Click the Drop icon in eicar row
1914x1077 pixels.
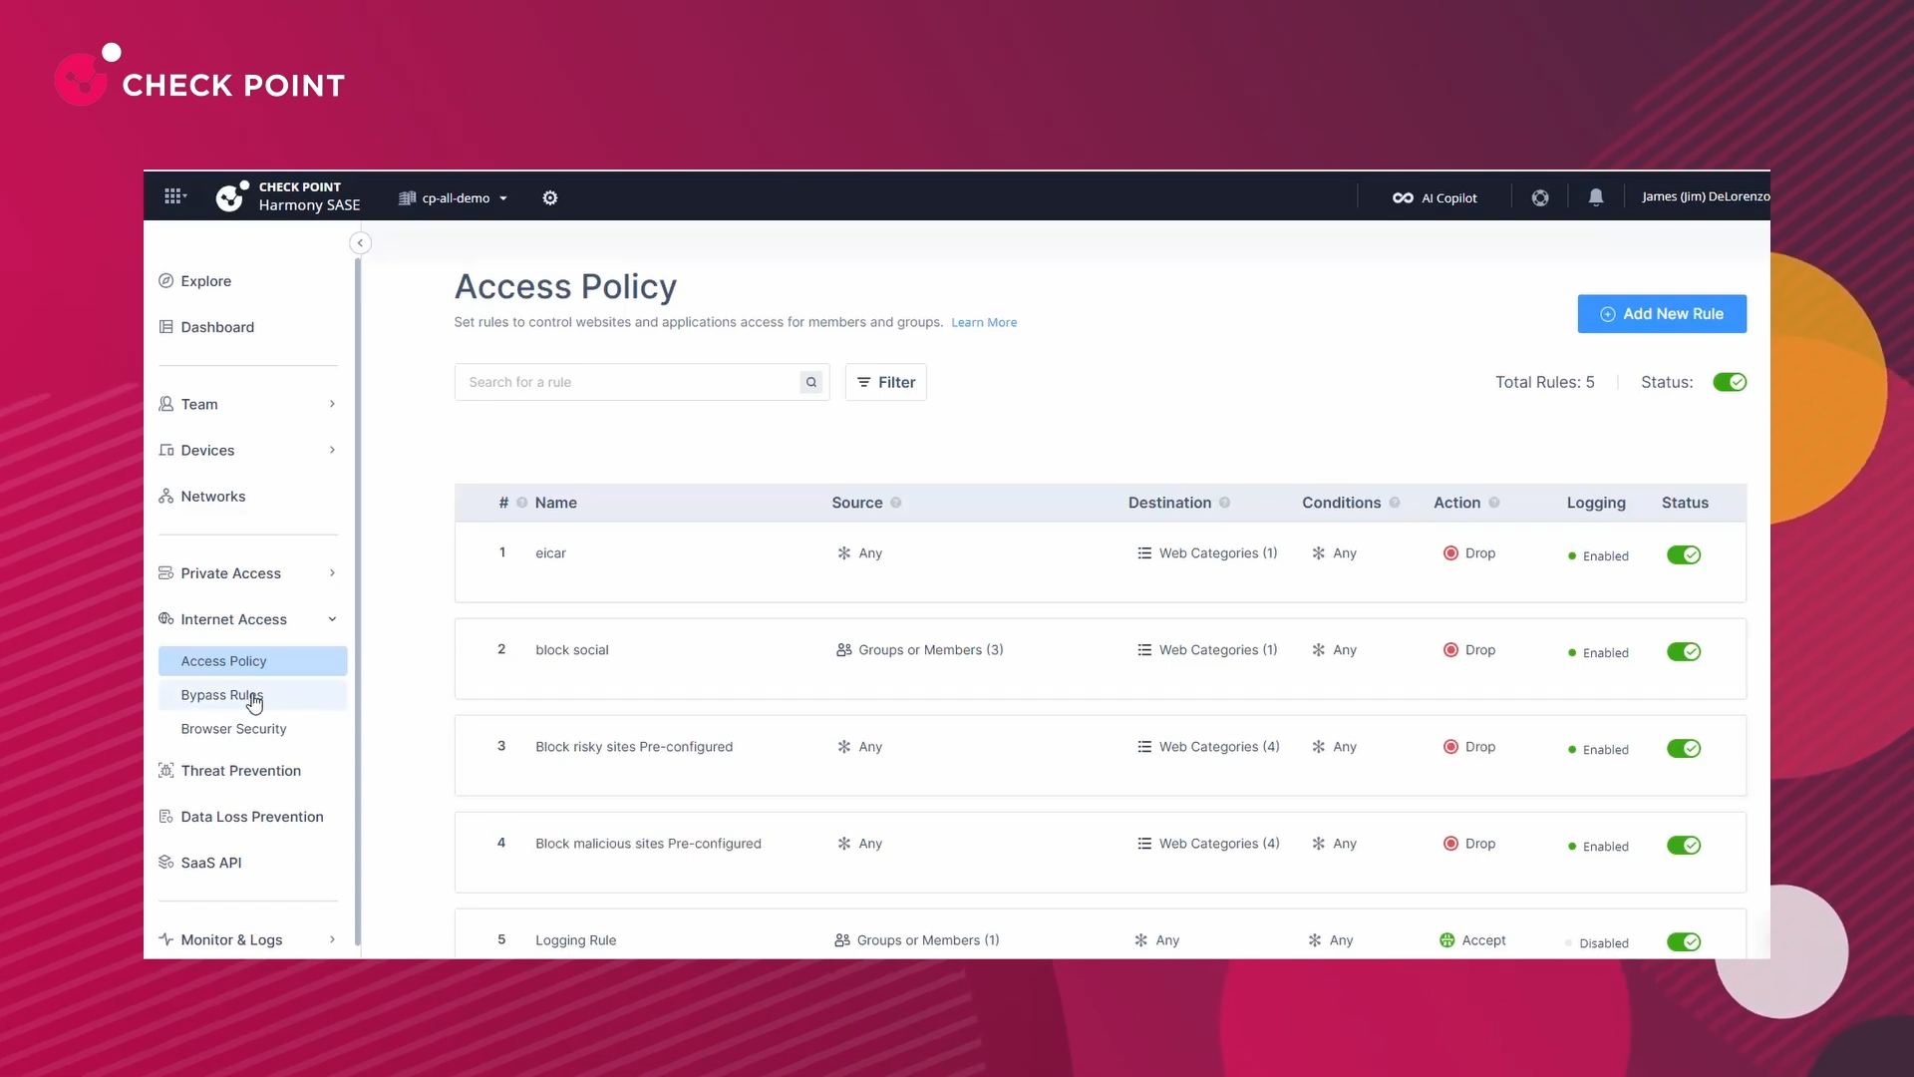pyautogui.click(x=1450, y=553)
